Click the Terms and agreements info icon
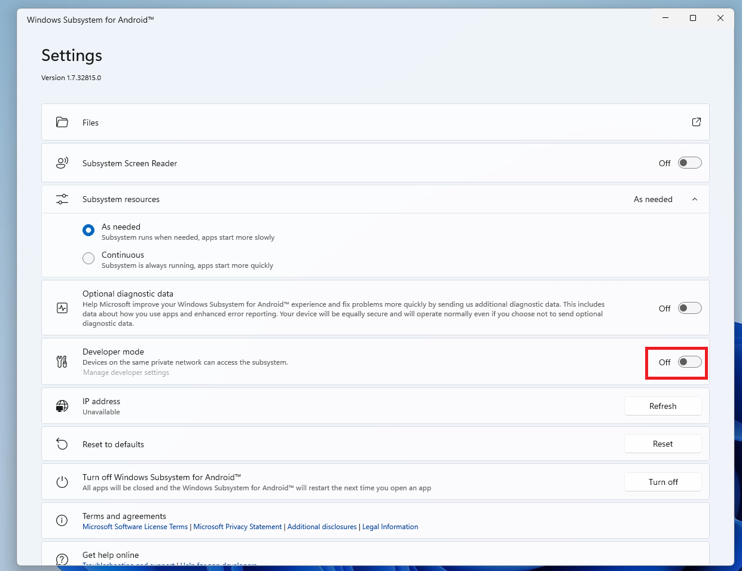This screenshot has width=742, height=571. [x=62, y=521]
